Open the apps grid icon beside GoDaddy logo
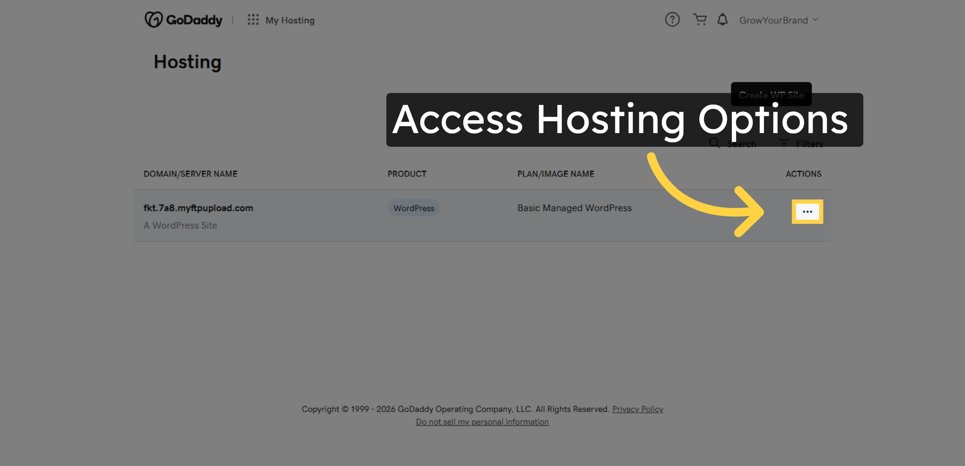The image size is (965, 466). click(253, 19)
